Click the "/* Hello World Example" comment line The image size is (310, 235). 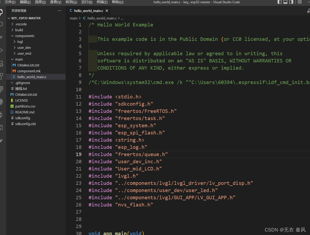coord(121,25)
